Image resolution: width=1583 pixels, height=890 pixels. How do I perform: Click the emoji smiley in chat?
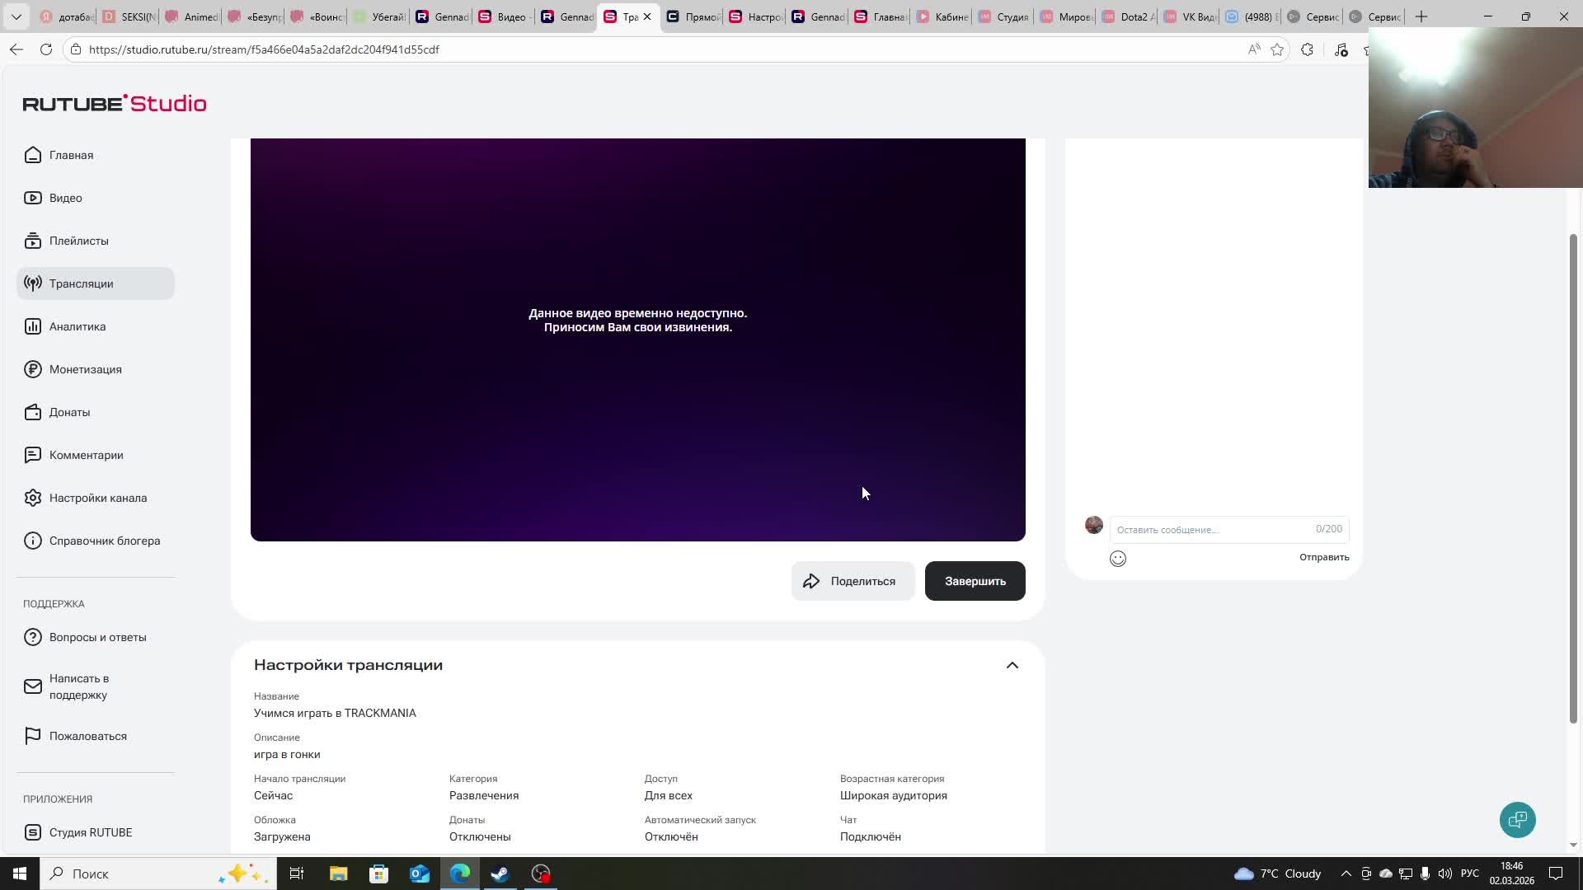[1118, 559]
